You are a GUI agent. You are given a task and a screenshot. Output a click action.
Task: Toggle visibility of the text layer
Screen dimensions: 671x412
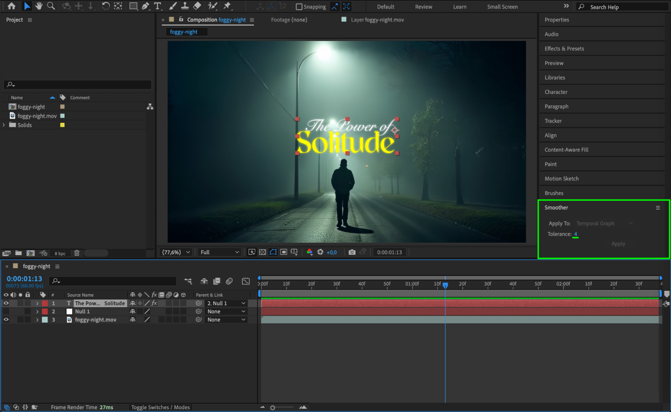point(6,303)
